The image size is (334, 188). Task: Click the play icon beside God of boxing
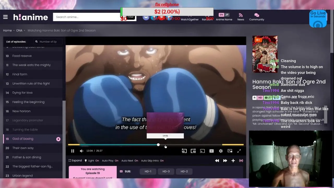58,139
